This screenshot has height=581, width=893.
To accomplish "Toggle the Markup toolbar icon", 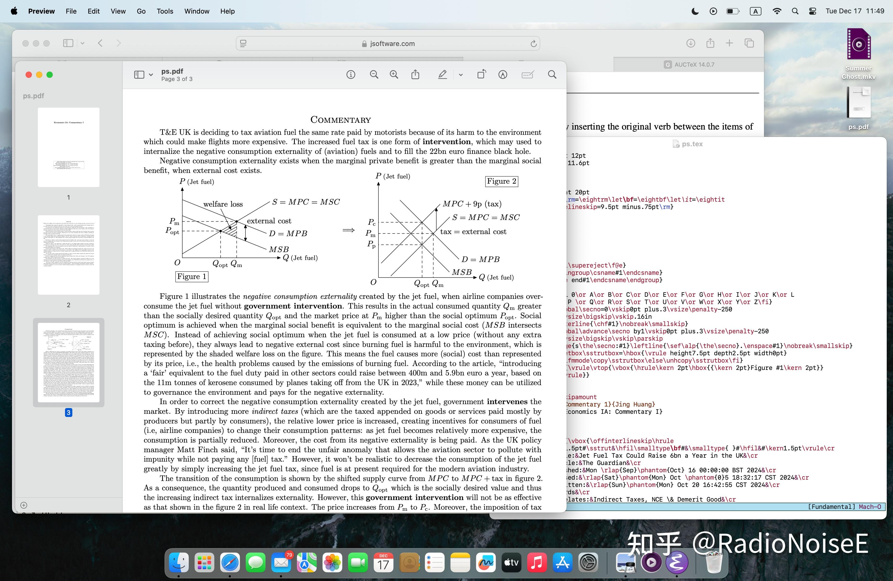I will (503, 75).
